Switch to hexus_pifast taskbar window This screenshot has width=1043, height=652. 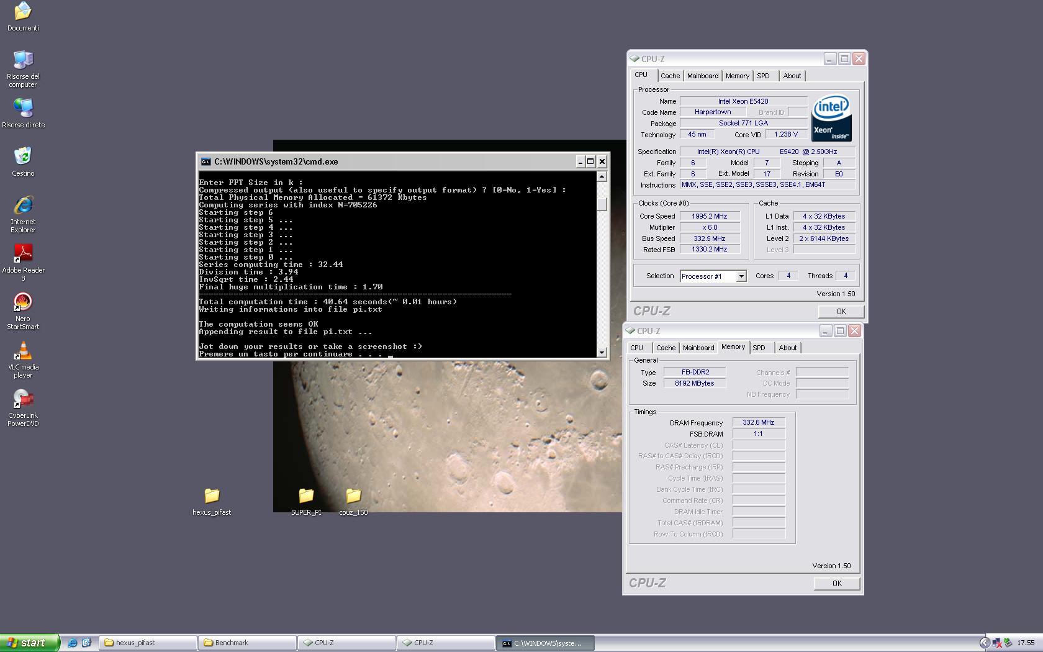[x=148, y=643]
